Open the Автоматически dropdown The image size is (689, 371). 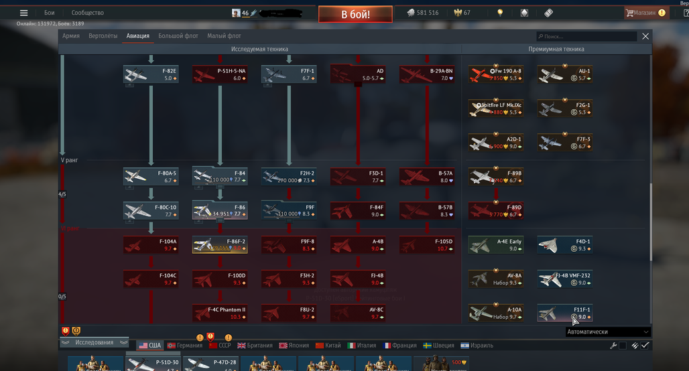[608, 332]
